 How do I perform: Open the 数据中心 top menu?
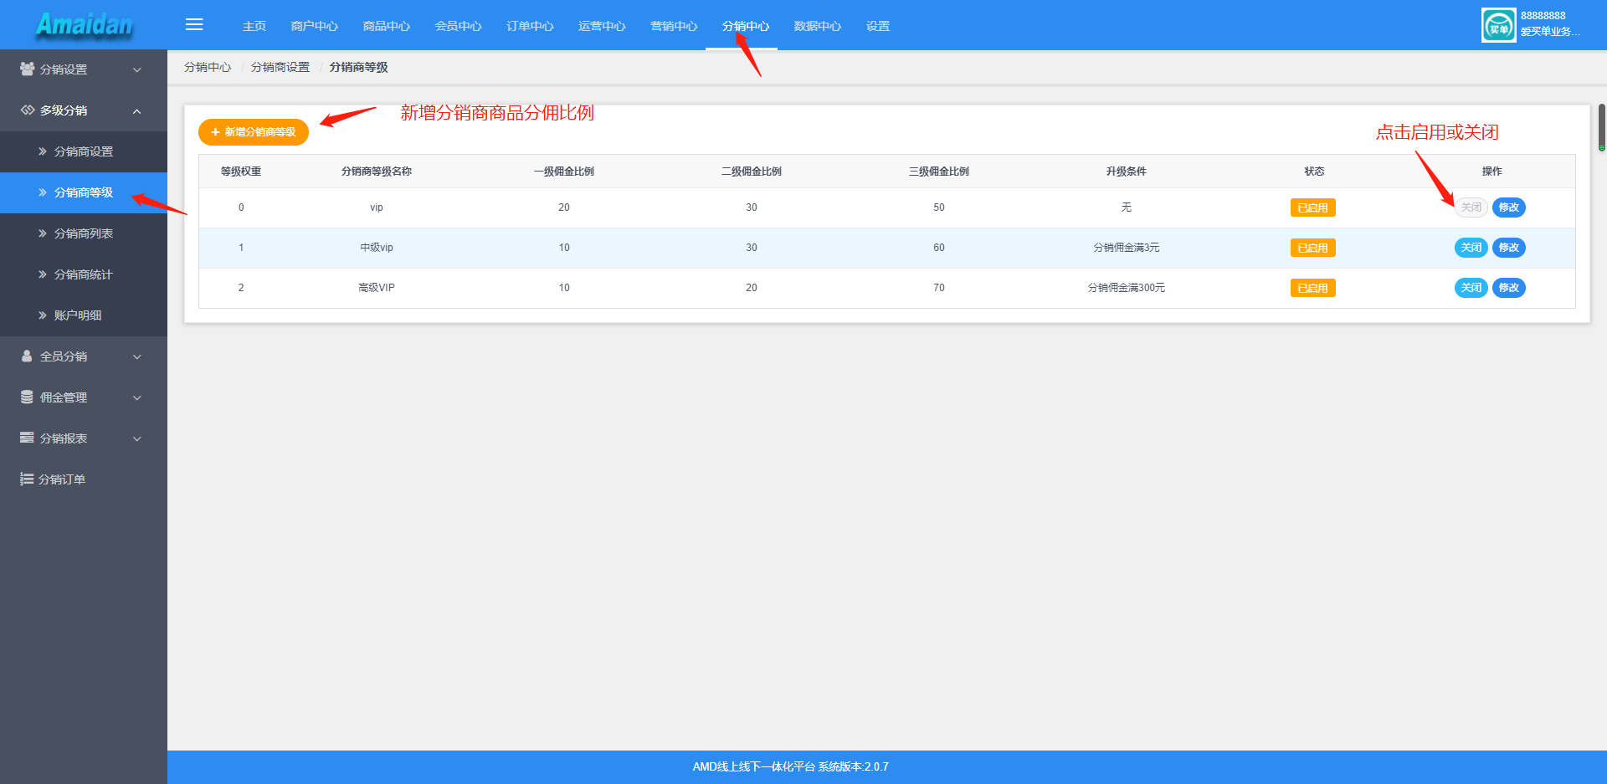click(818, 26)
